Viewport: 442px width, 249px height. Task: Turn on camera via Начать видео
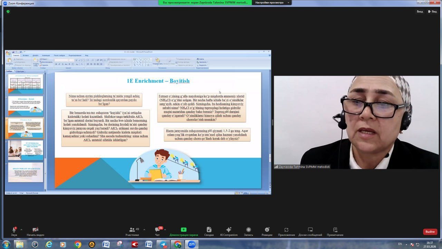[35, 231]
